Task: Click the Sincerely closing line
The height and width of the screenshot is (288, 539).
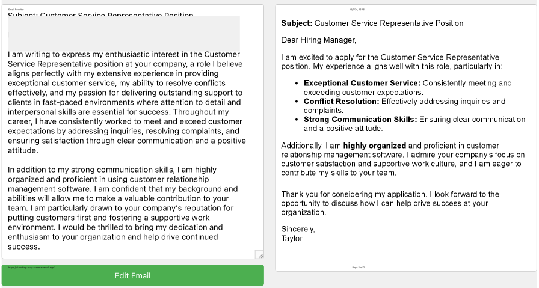Action: point(298,229)
